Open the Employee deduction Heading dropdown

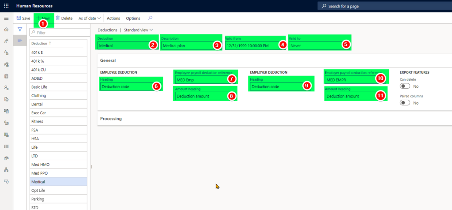(x=130, y=86)
